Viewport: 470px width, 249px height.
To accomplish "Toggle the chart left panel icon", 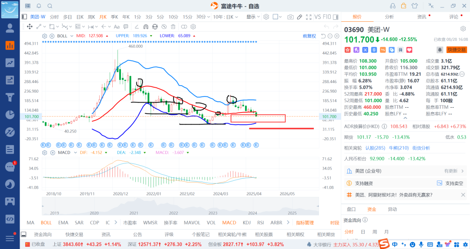I will pyautogui.click(x=24, y=17).
